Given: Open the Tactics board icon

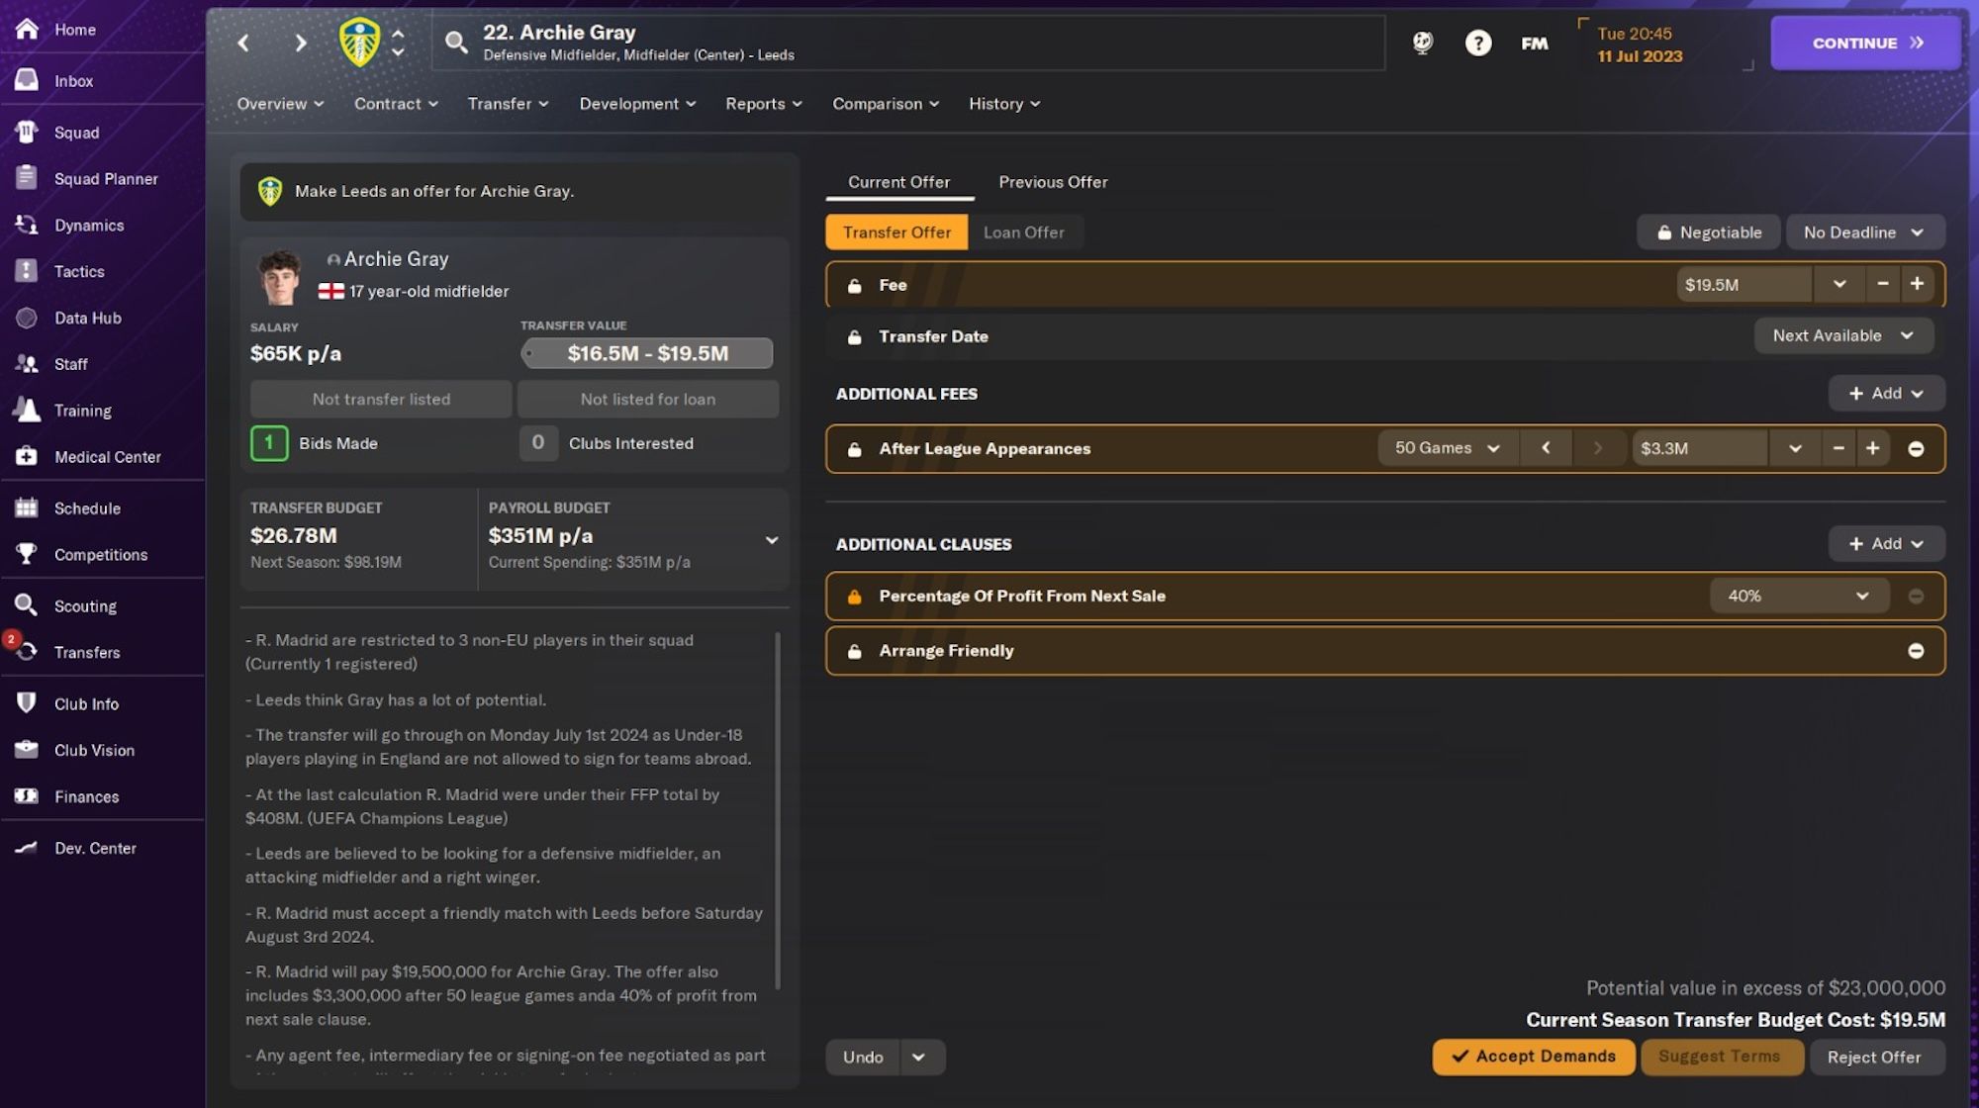Looking at the screenshot, I should pyautogui.click(x=27, y=271).
